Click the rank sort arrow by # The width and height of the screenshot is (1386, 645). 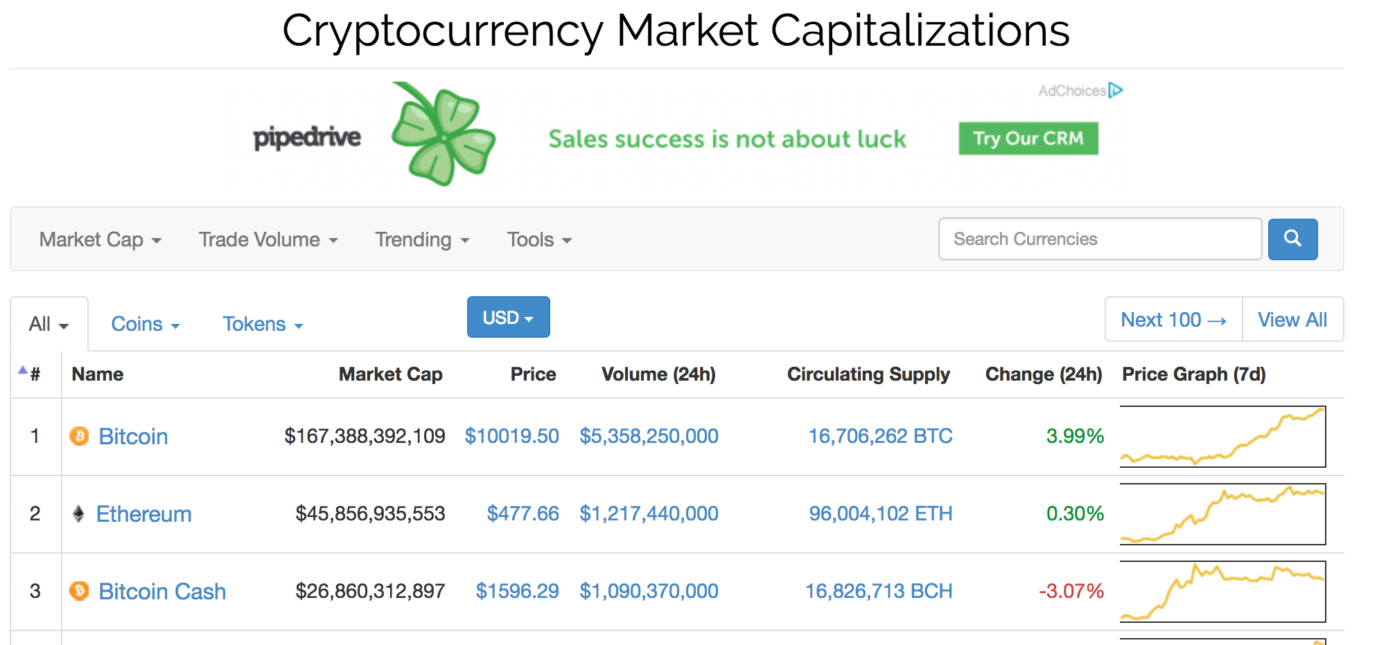click(x=23, y=370)
